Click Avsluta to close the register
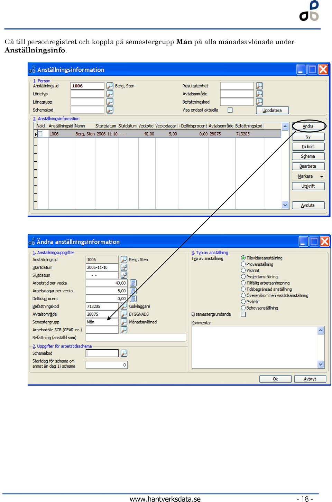This screenshot has height=502, width=332. click(308, 205)
